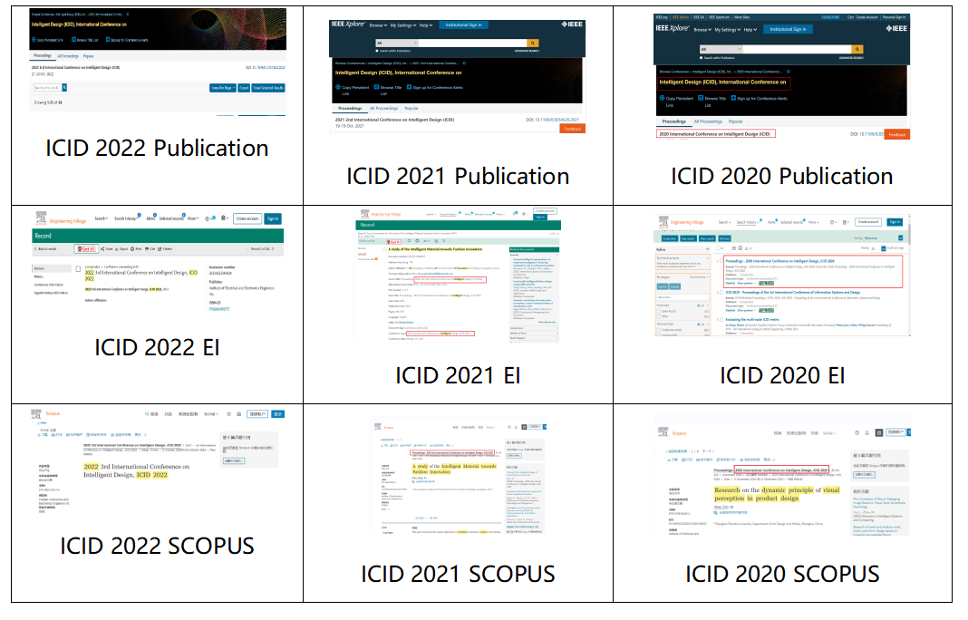Select All Proceedings tab in ICID 2022 Publication
Viewport: 968px width, 620px height.
68,56
